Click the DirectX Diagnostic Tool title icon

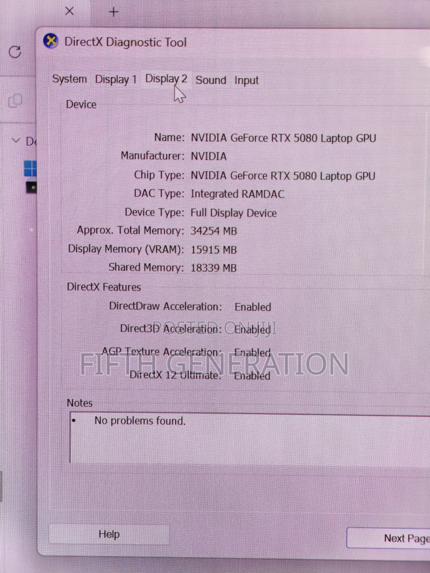51,41
